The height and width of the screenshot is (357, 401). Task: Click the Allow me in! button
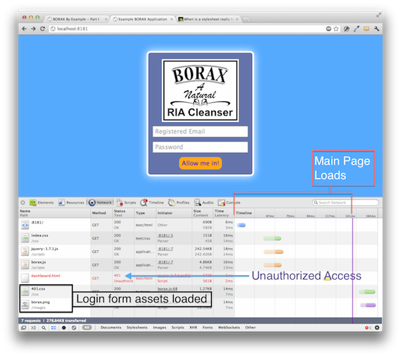pos(200,163)
